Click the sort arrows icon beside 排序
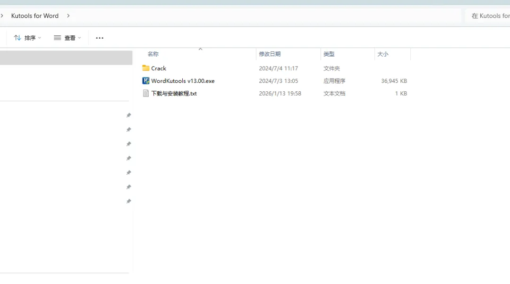The image size is (510, 284). tap(17, 38)
